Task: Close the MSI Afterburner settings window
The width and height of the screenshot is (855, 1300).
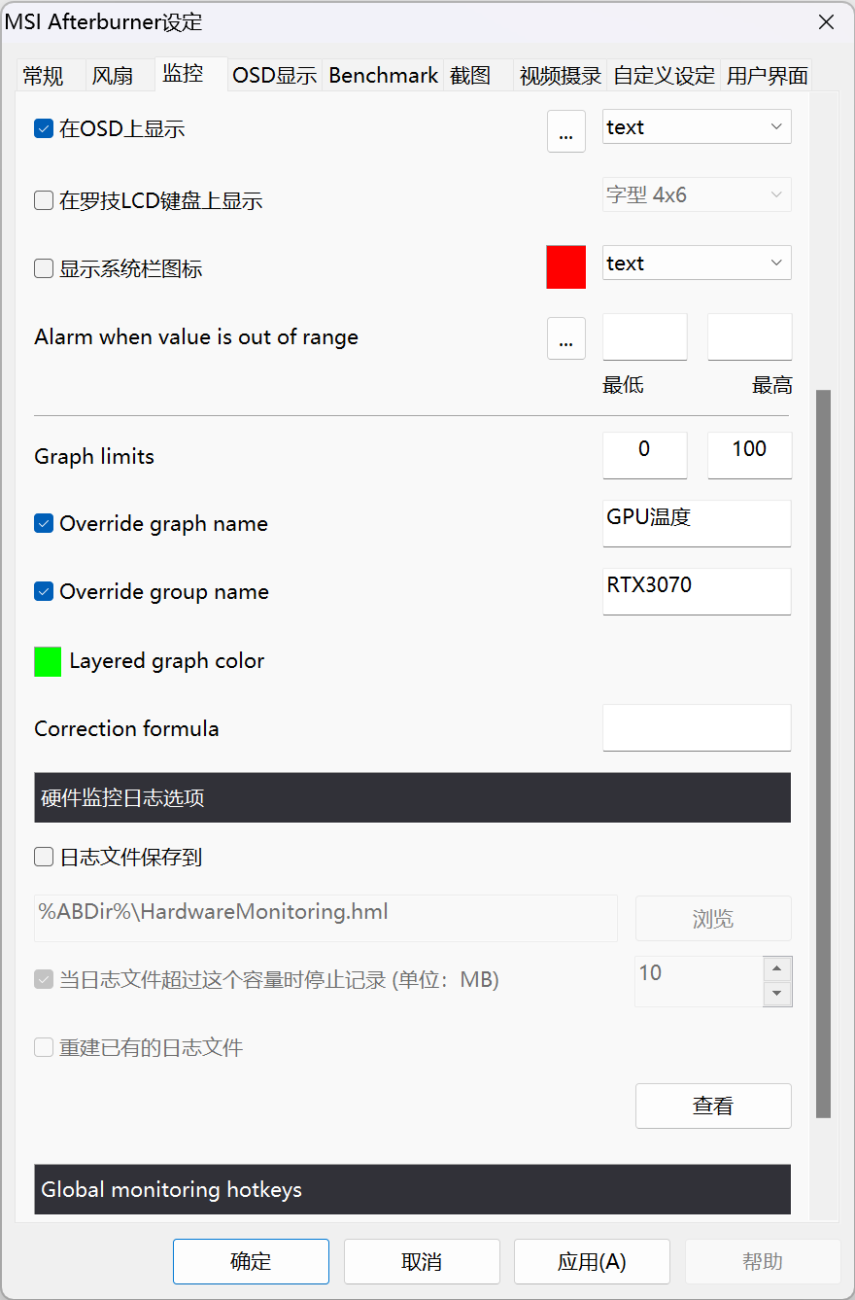Action: pyautogui.click(x=826, y=22)
